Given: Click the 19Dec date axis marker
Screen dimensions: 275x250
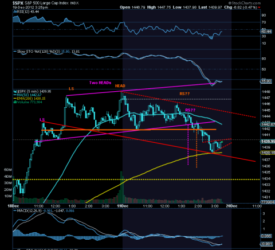Looking at the screenshot, I should tap(123, 206).
